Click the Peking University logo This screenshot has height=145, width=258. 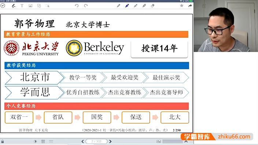(31, 48)
